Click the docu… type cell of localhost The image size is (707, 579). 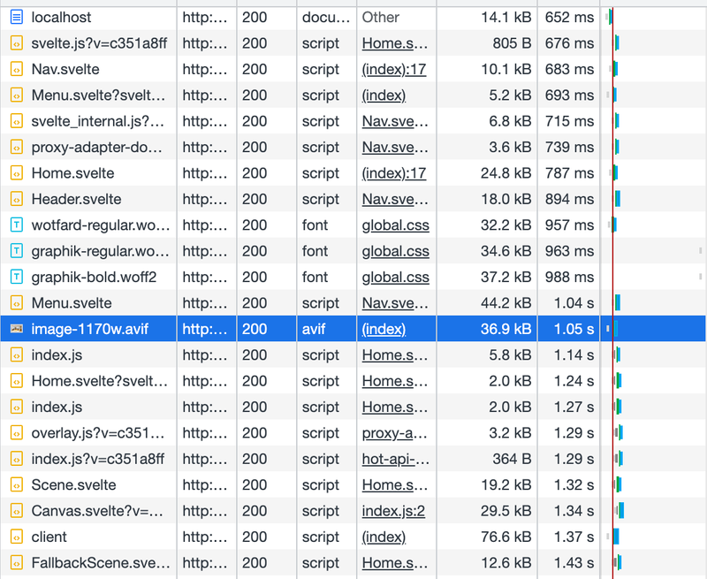point(326,18)
